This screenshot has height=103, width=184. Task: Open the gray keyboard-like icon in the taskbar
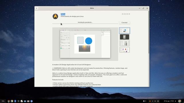28,101
